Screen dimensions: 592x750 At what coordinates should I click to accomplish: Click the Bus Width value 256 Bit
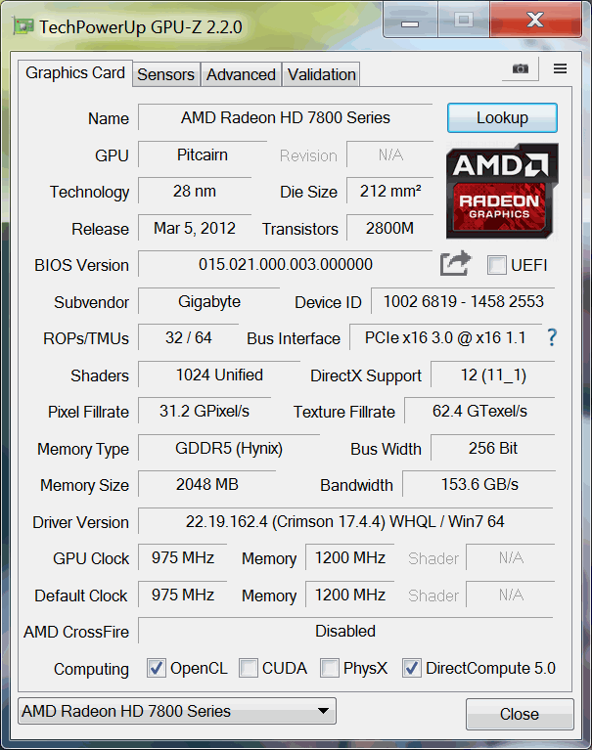coord(493,448)
